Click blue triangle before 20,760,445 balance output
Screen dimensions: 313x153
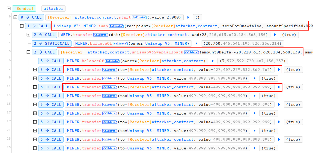[x=196, y=43]
